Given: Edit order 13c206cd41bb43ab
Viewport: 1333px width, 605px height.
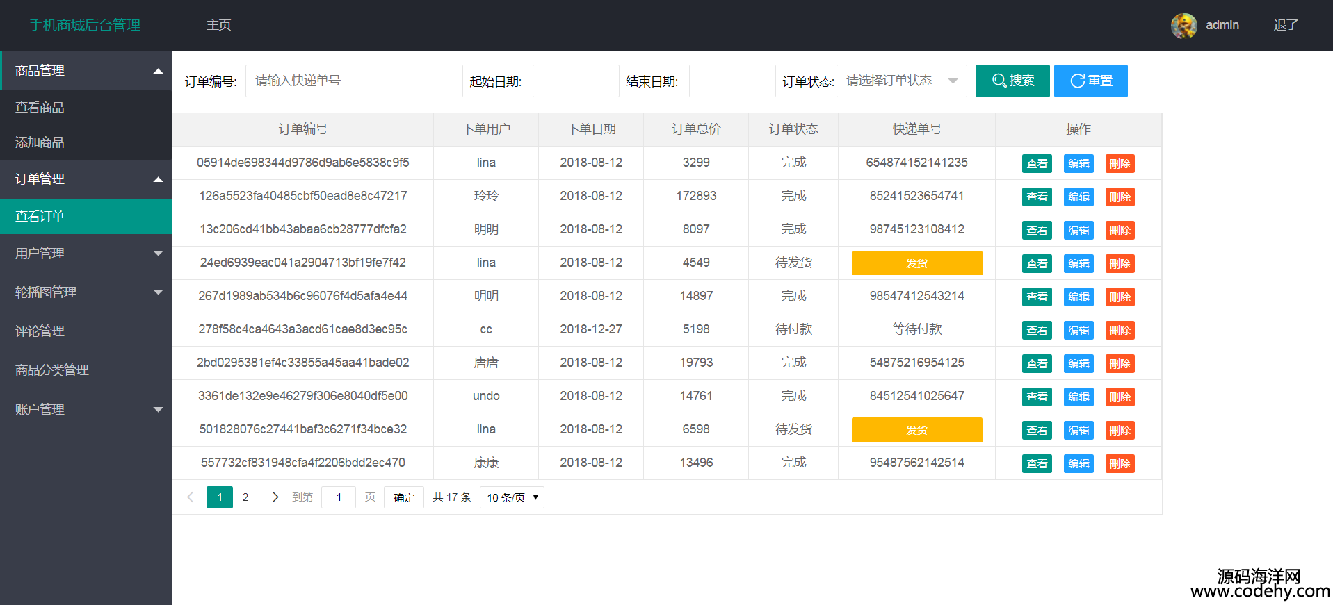Looking at the screenshot, I should coord(1078,230).
